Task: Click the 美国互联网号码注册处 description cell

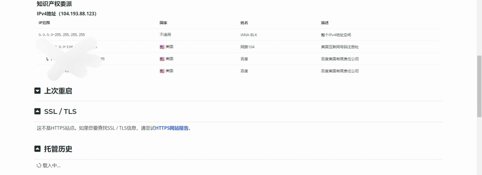Action: pos(340,47)
